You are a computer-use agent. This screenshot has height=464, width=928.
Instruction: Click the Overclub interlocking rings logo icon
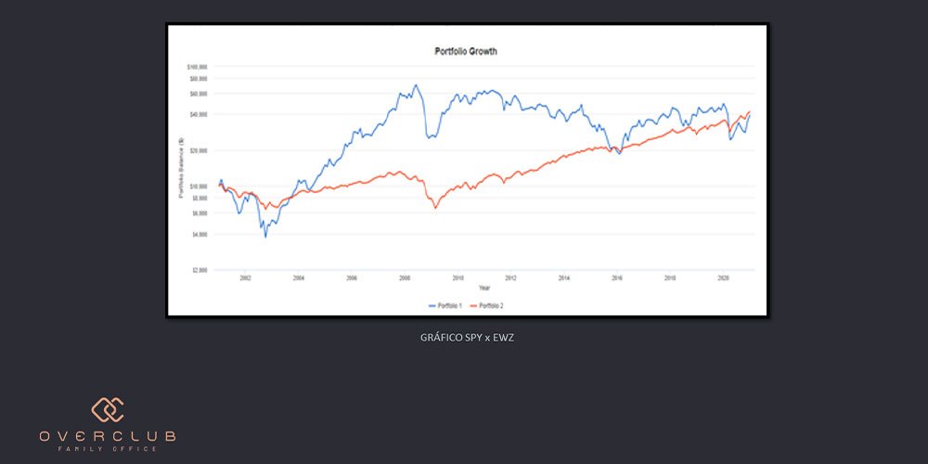pyautogui.click(x=108, y=409)
